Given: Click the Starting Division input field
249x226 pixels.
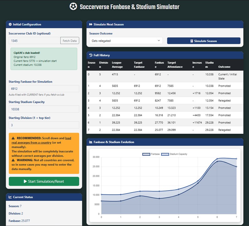Looking at the screenshot, I should point(44,125).
